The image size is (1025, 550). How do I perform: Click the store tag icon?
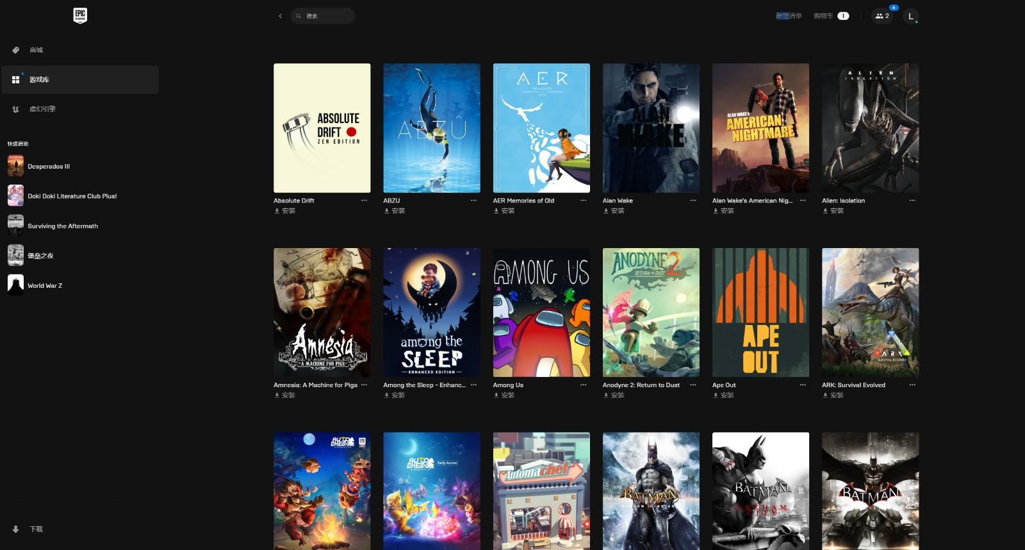point(15,50)
